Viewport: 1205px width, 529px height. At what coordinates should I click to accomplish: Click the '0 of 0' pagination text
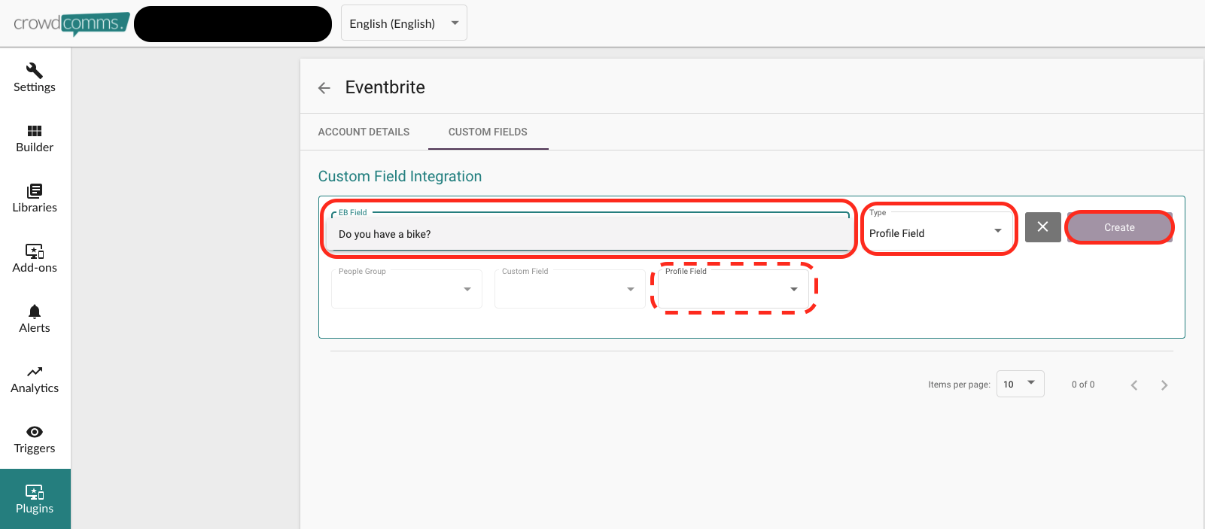[x=1083, y=385]
